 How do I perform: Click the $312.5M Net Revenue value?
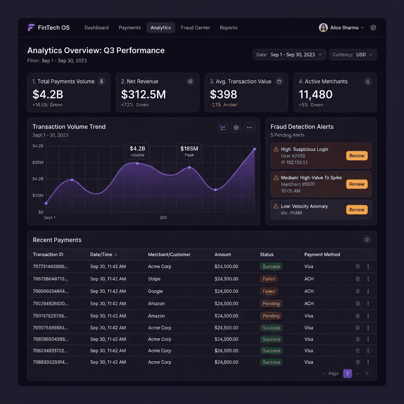[x=144, y=94]
